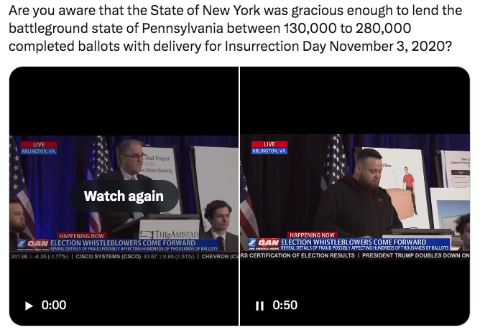Viewport: 480px width, 335px height.
Task: Click delivery man poster in right video
Action: tap(403, 188)
